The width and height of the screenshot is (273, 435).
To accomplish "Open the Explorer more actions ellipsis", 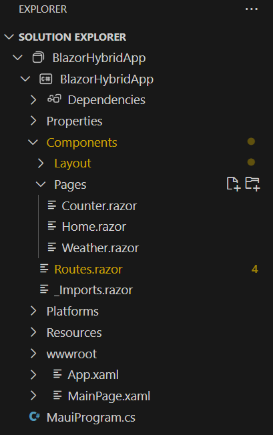I will click(x=252, y=9).
